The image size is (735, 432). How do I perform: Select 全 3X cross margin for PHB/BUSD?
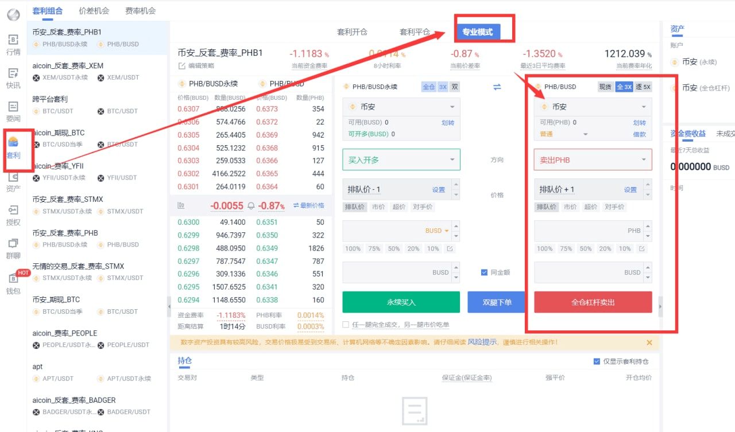click(624, 87)
